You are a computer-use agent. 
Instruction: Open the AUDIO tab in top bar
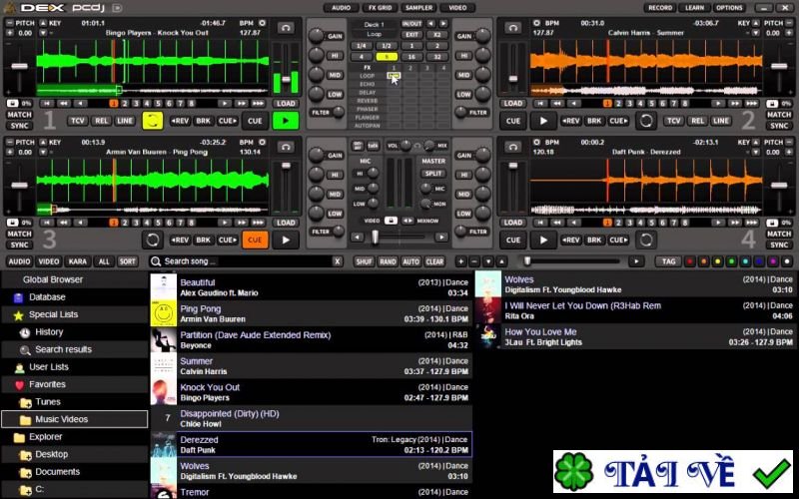(341, 8)
